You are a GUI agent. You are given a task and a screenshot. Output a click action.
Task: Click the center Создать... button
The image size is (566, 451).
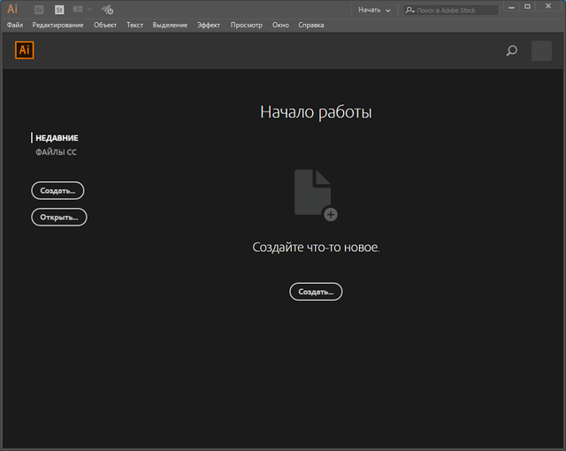click(316, 292)
